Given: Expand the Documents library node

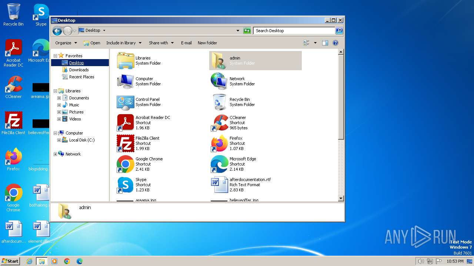Looking at the screenshot, I should click(59, 98).
